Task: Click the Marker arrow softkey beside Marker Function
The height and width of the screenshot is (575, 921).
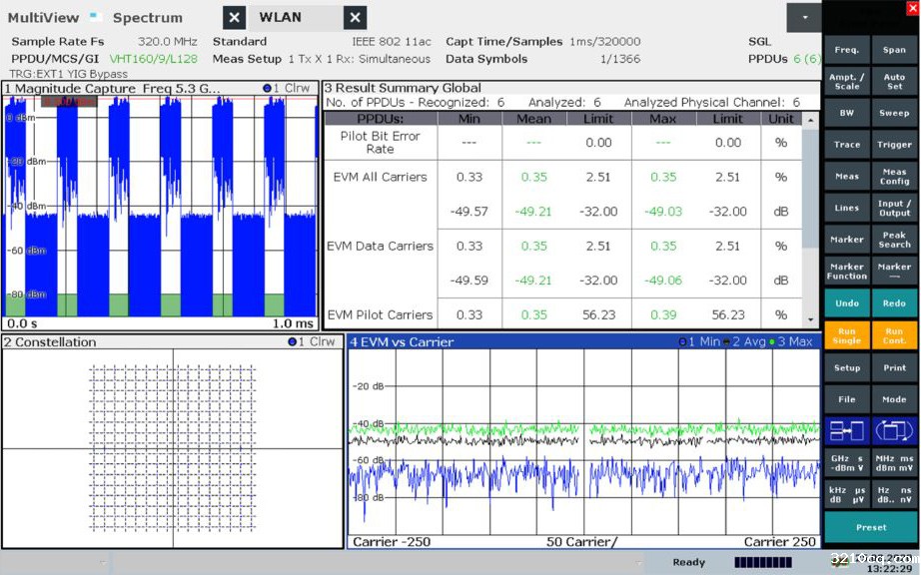Action: [x=894, y=272]
